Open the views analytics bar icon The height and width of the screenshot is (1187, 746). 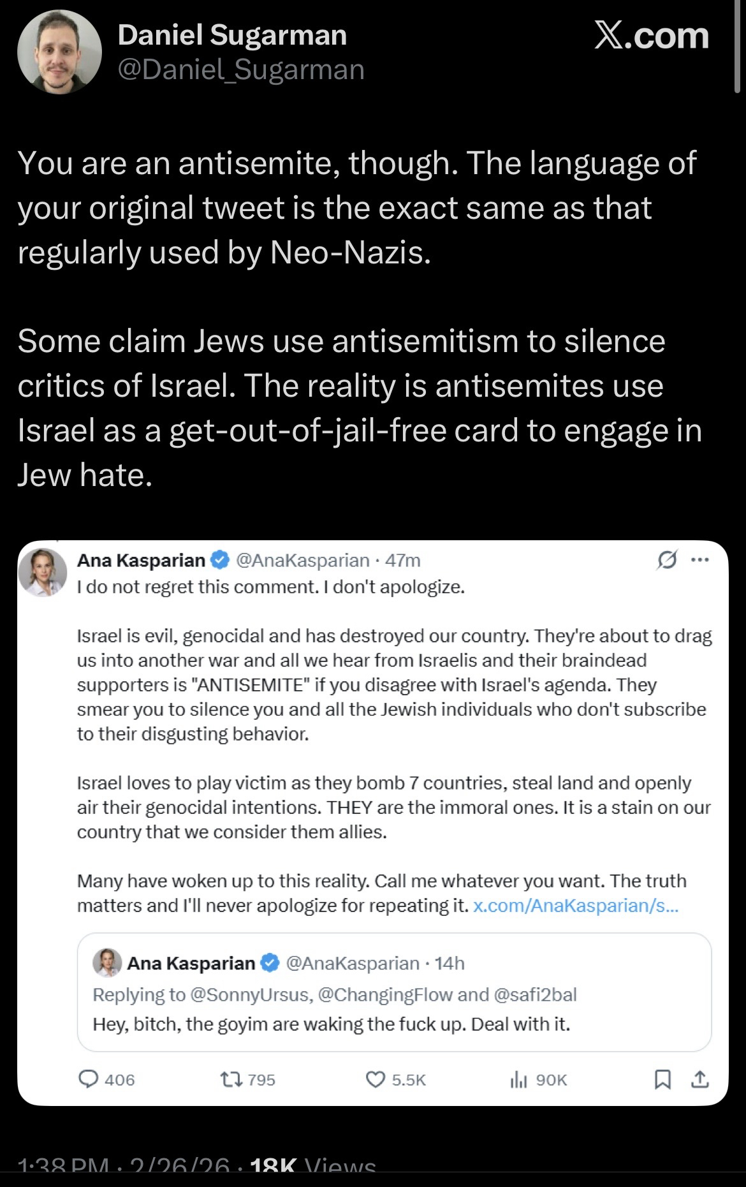coord(518,1079)
